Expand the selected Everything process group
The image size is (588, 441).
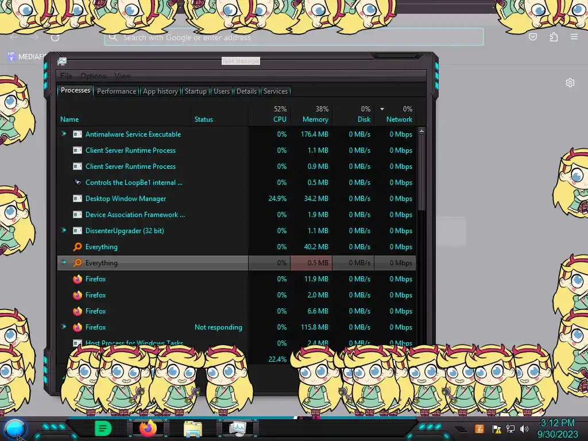(x=64, y=262)
